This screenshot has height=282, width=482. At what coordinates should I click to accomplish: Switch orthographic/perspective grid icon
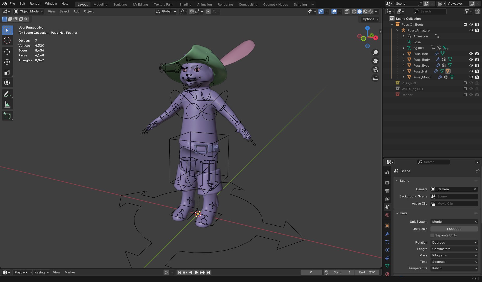[x=375, y=78]
